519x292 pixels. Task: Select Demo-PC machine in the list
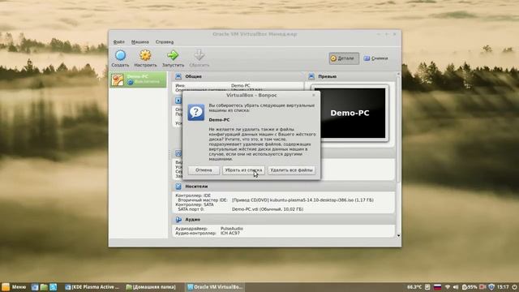(x=138, y=79)
